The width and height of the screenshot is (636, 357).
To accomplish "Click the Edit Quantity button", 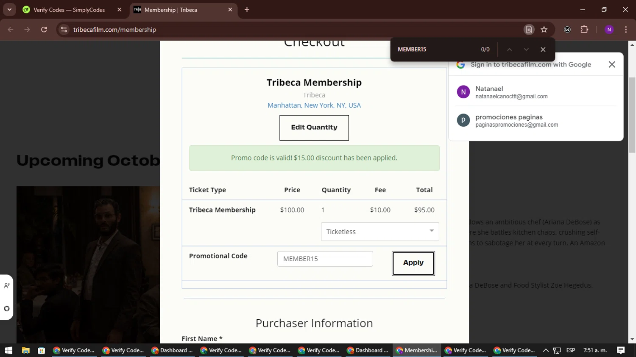I will [314, 128].
